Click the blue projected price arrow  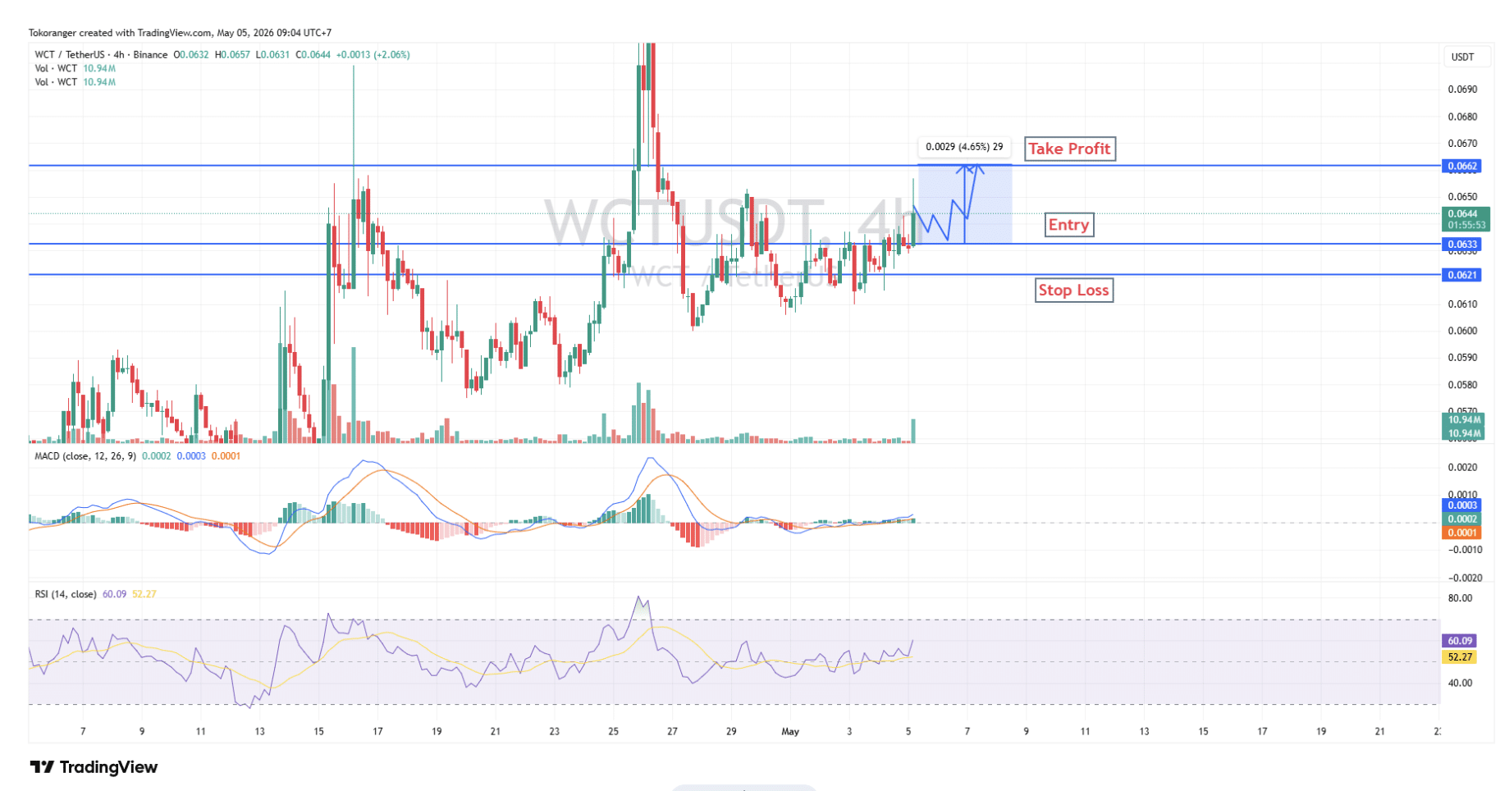coord(949,203)
